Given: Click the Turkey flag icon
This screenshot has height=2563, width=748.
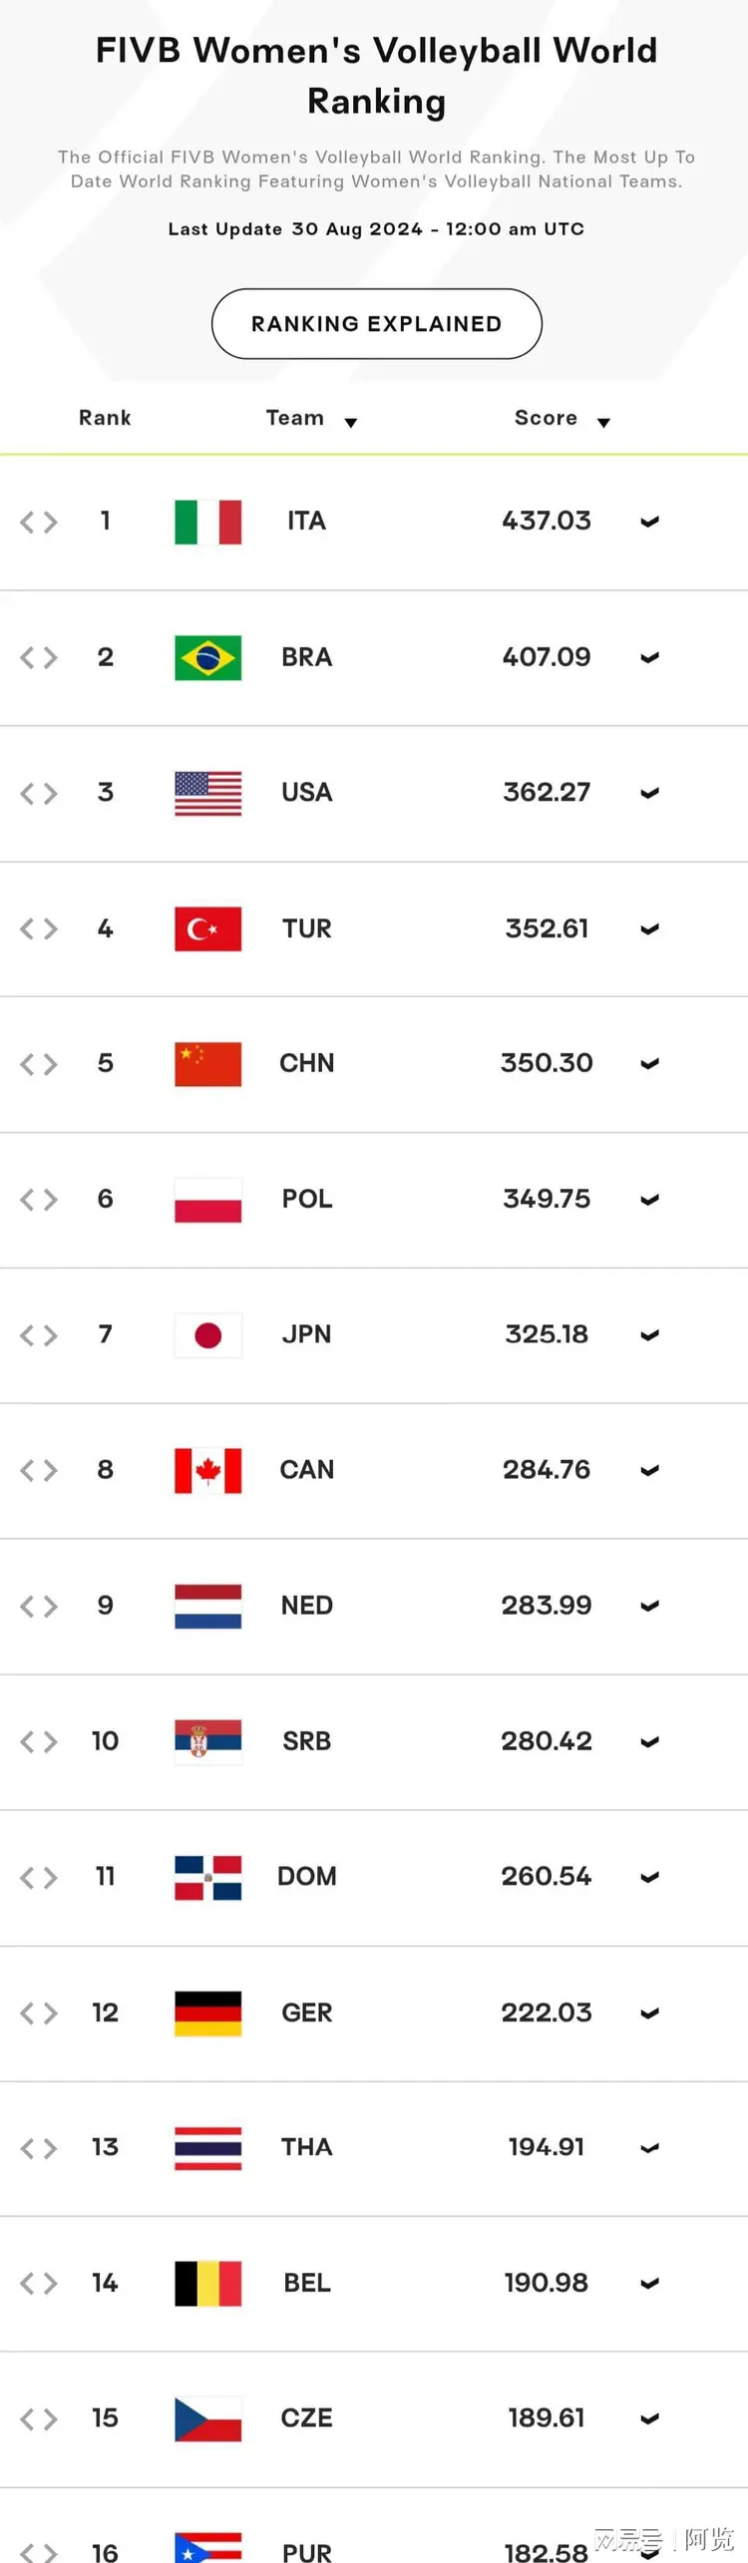Looking at the screenshot, I should click(207, 928).
